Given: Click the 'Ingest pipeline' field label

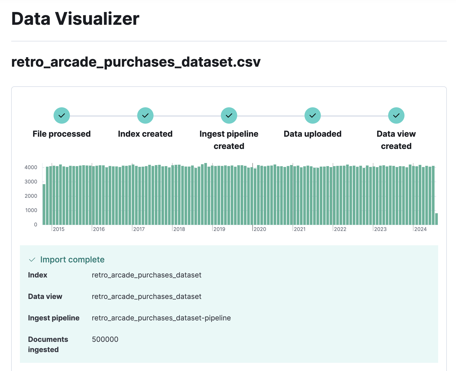Looking at the screenshot, I should tap(54, 318).
